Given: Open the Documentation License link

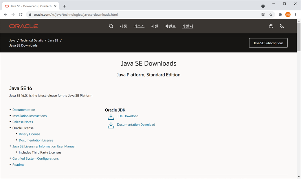Looking at the screenshot, I should coord(36,140).
